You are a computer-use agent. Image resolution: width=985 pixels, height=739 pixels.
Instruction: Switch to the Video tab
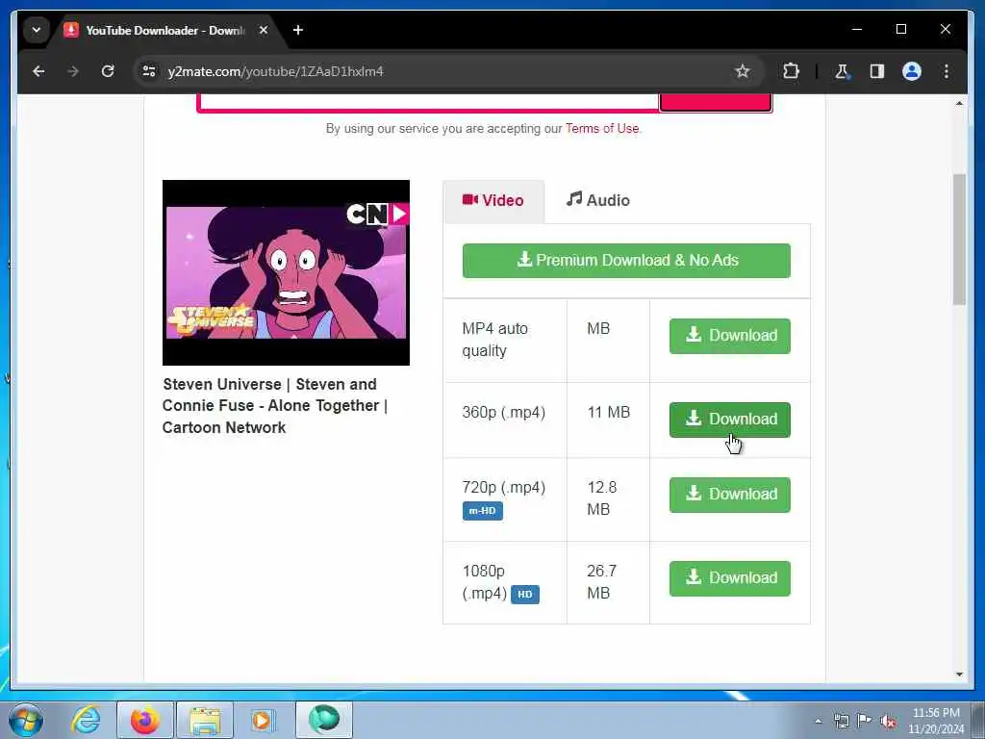[493, 200]
